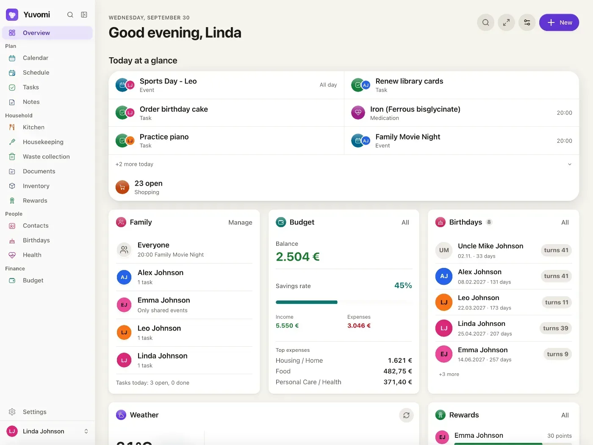Open dashboard customization sliders icon
This screenshot has width=593, height=445.
[527, 22]
